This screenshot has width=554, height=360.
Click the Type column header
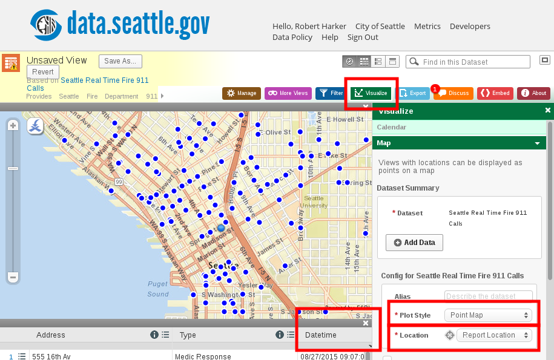[x=188, y=335]
